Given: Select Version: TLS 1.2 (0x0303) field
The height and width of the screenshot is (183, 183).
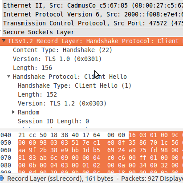Looking at the screenshot, I should 62,103.
